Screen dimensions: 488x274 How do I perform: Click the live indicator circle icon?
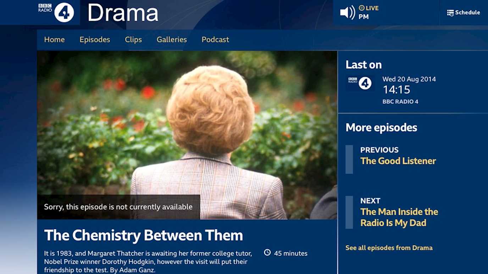pyautogui.click(x=362, y=8)
